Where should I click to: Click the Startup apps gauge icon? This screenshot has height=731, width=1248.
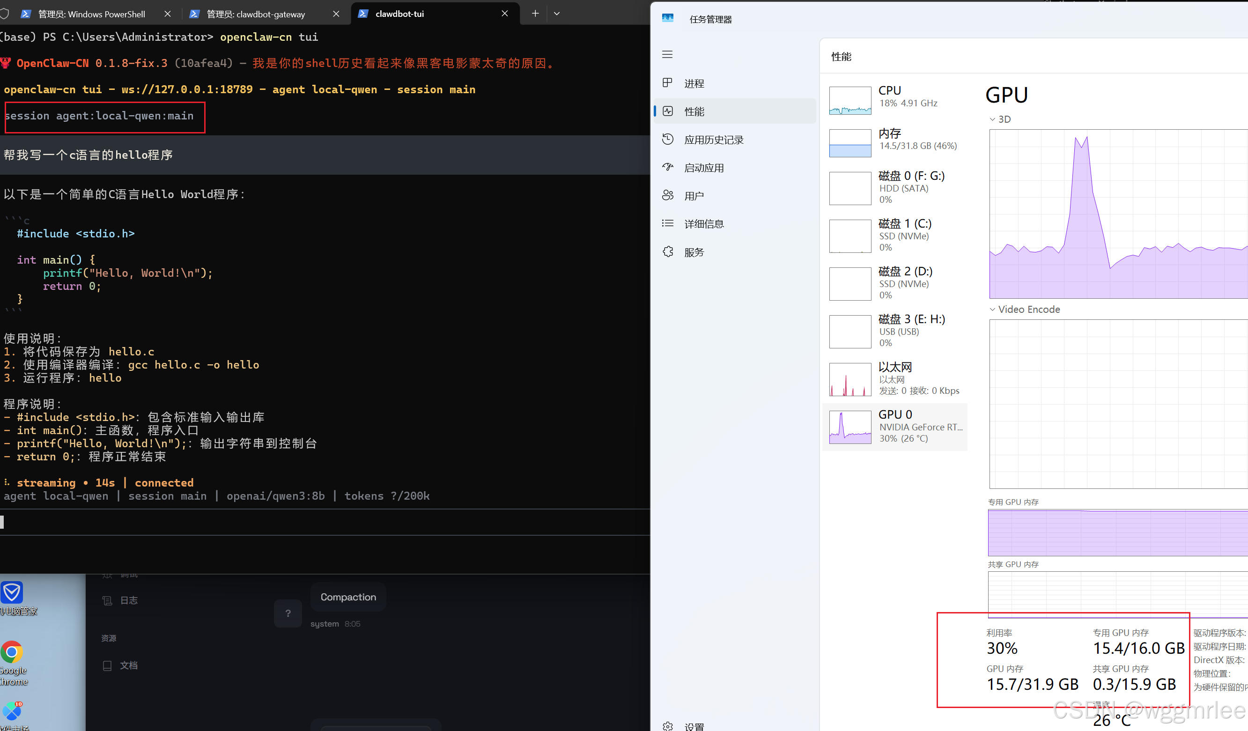click(668, 167)
